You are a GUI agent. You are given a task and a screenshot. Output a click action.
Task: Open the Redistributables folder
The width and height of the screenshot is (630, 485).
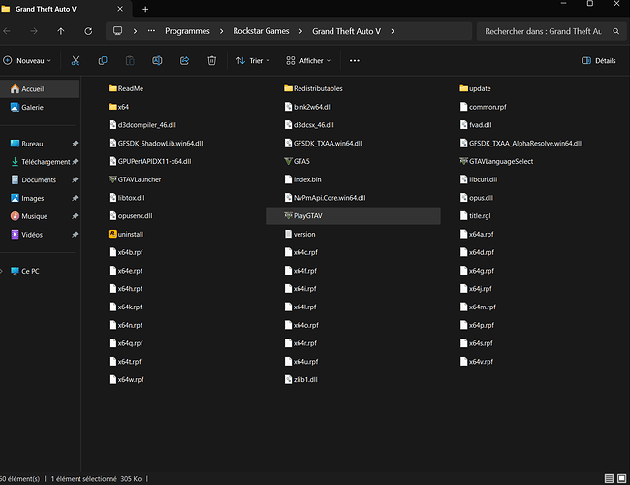point(313,88)
